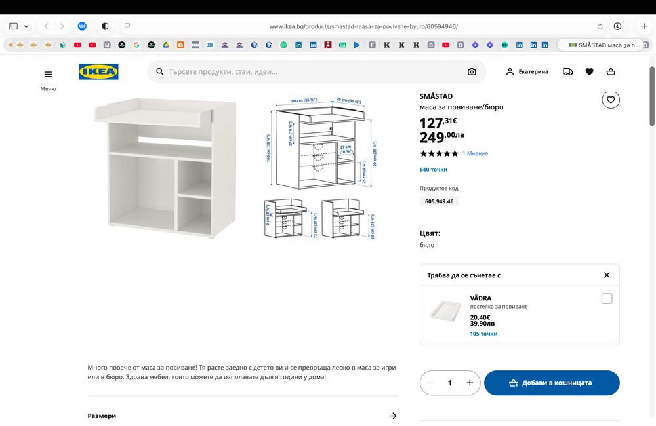Click the 249,00лв price

coord(441,137)
